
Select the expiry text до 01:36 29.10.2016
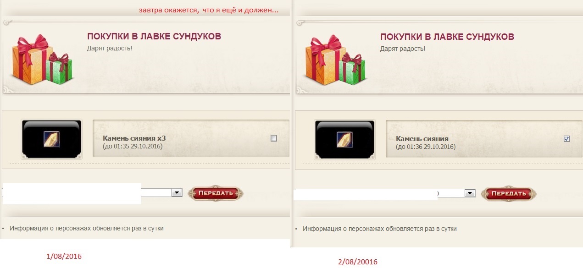(426, 147)
